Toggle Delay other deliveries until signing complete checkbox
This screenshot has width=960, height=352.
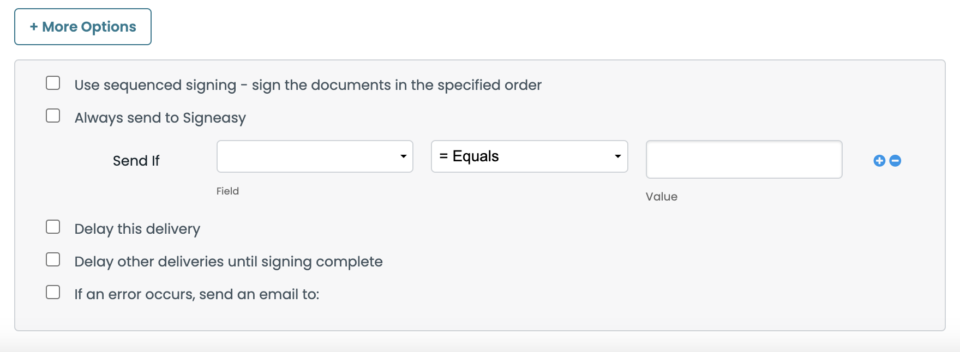click(53, 260)
